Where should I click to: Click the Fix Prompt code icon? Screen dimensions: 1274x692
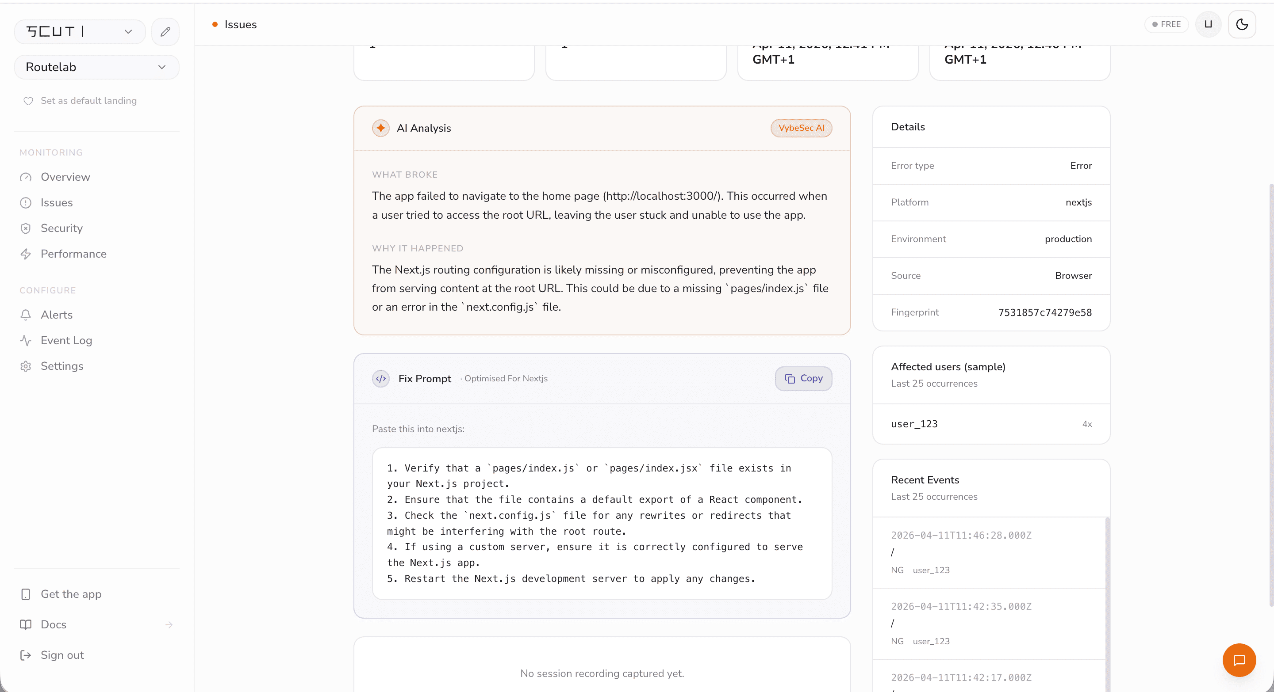(x=380, y=379)
